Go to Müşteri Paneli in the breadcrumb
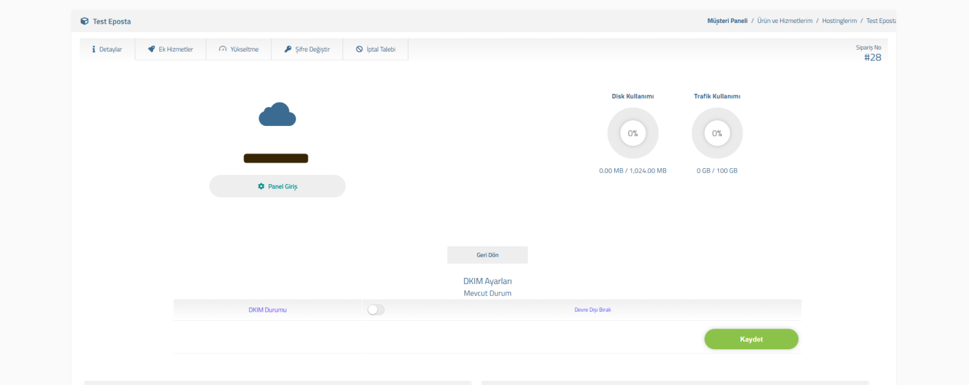The image size is (969, 385). (x=727, y=21)
